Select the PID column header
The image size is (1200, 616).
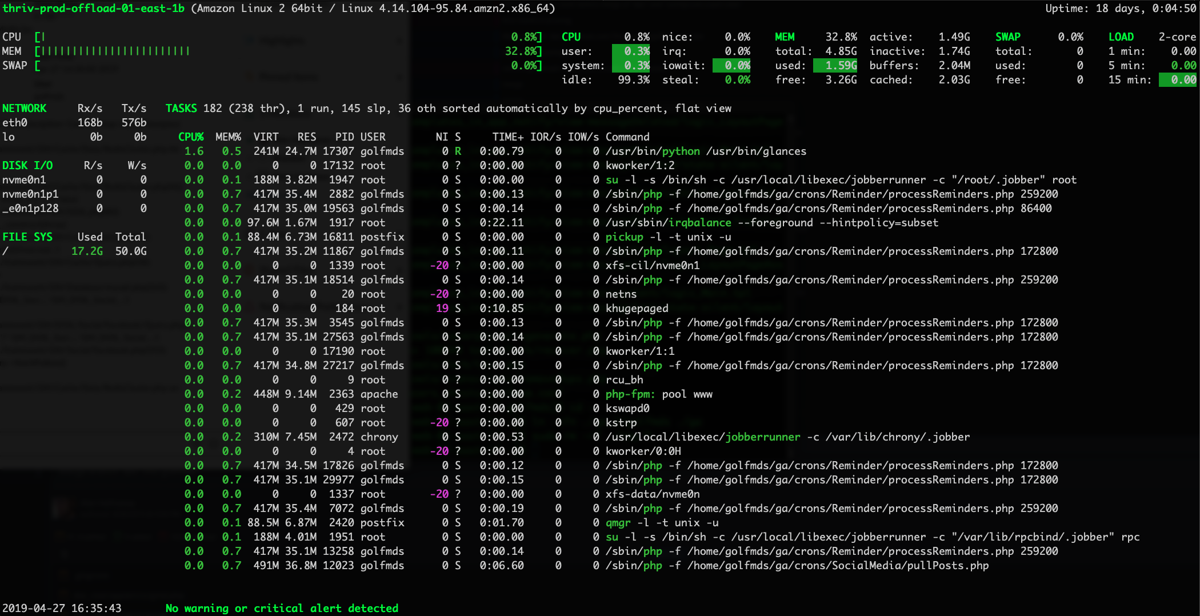click(x=343, y=137)
